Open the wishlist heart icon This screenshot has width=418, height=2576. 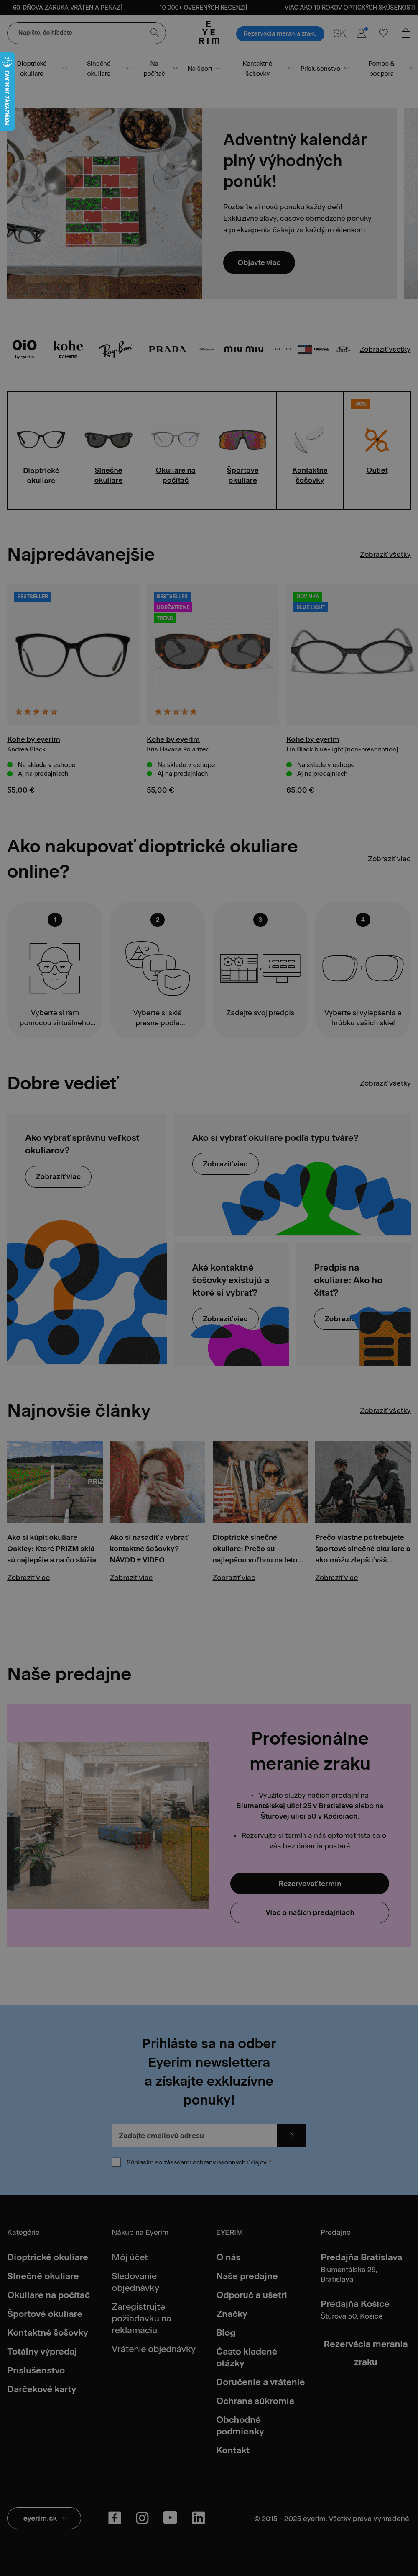[383, 33]
